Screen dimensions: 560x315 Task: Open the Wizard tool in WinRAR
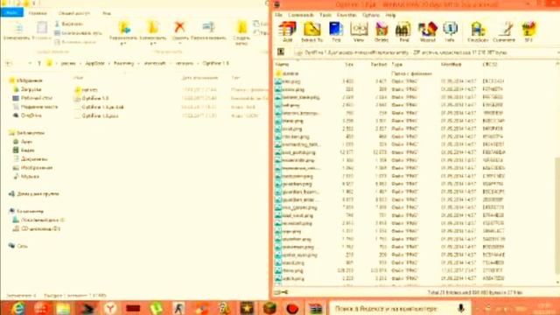428,31
